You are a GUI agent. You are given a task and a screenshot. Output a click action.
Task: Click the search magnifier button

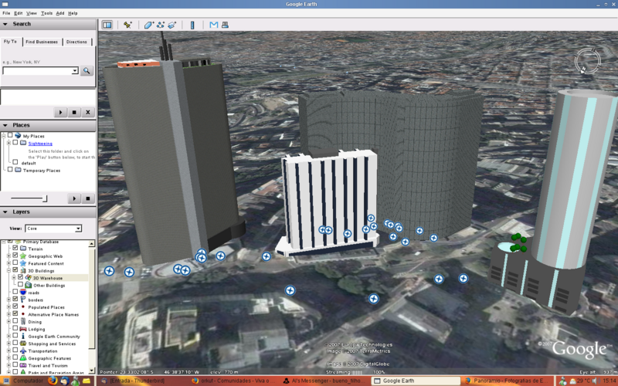87,70
